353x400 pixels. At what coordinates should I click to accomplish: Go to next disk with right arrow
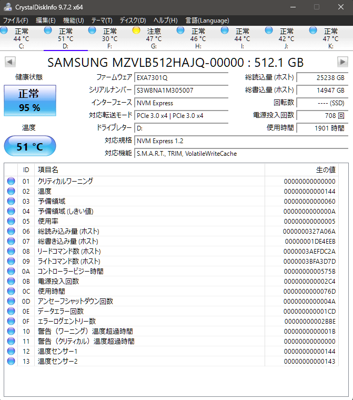(342, 62)
